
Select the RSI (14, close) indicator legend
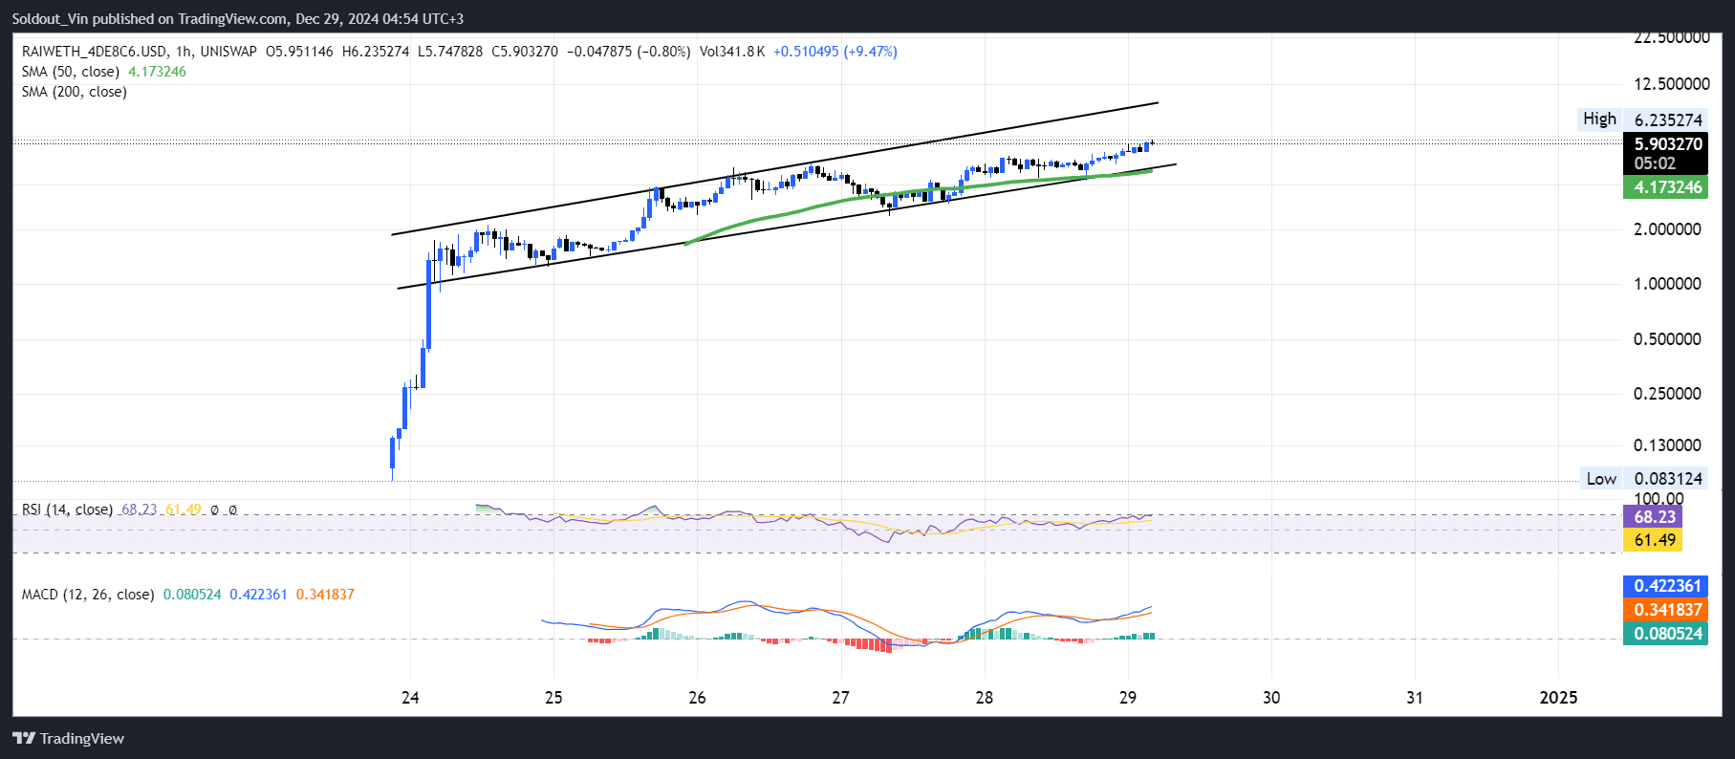[67, 510]
